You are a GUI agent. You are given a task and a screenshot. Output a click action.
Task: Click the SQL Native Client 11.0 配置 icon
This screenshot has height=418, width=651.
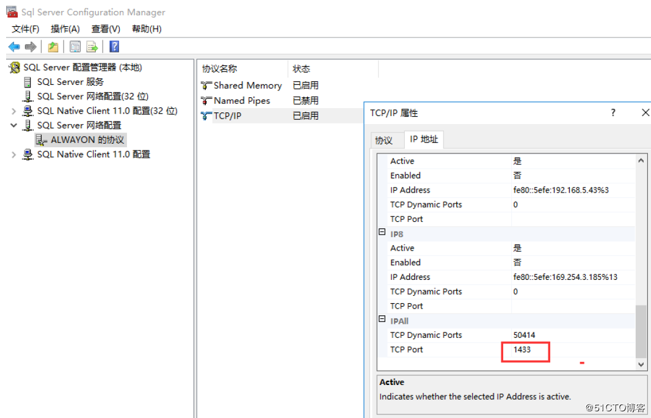pos(27,155)
